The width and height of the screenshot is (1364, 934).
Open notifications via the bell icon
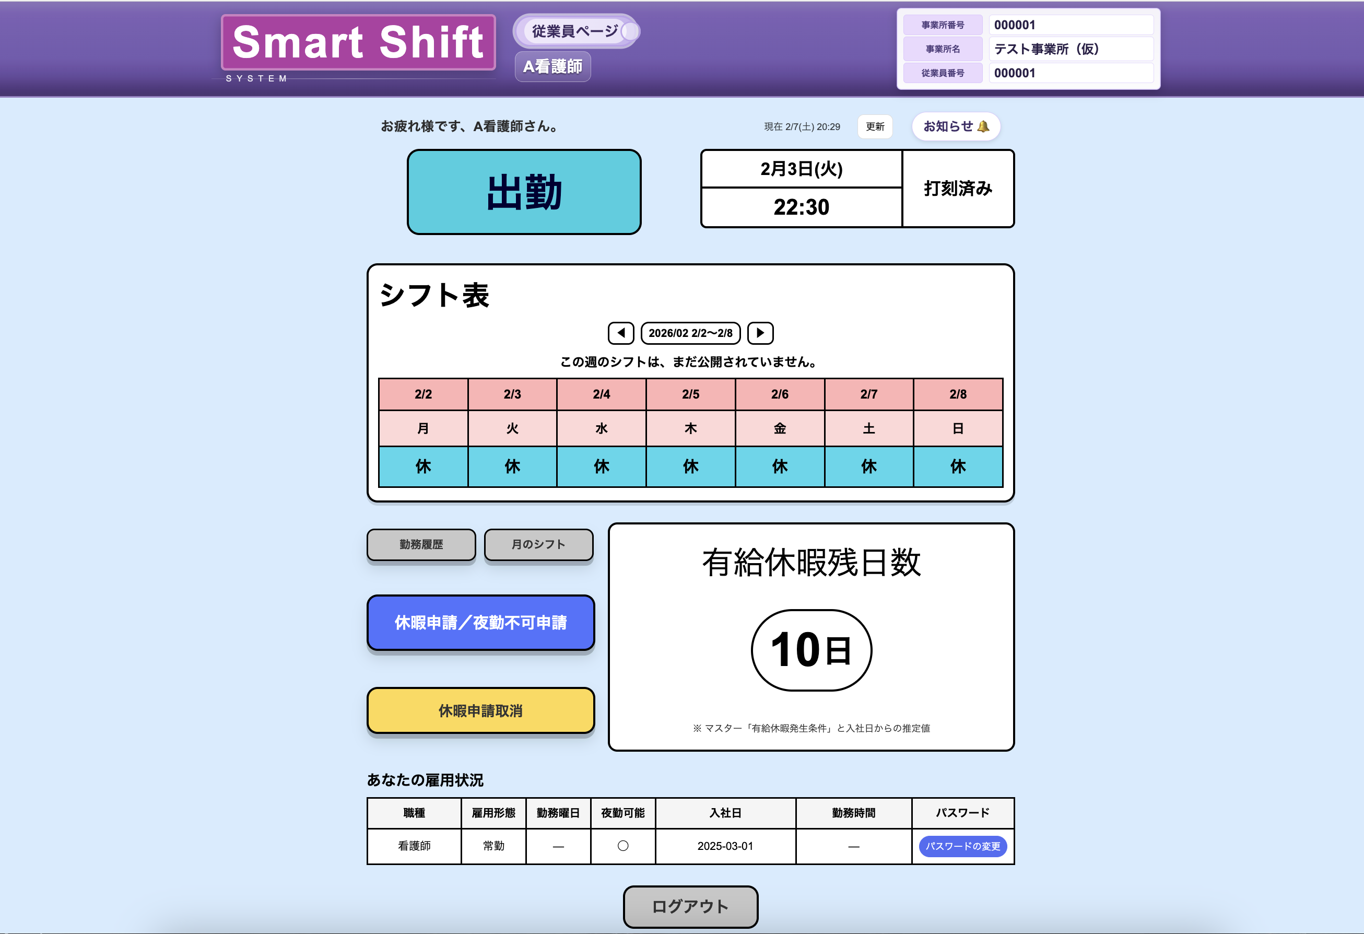(956, 125)
